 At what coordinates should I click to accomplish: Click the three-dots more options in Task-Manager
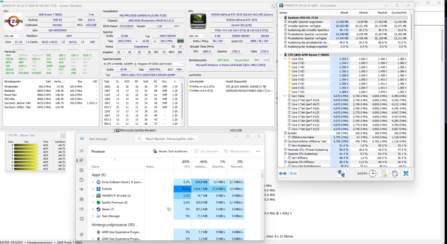point(258,151)
